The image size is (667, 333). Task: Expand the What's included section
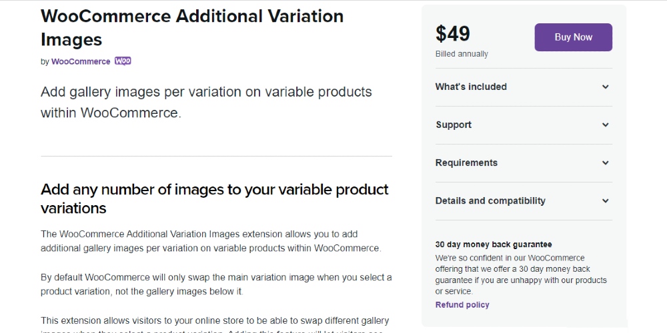point(524,87)
